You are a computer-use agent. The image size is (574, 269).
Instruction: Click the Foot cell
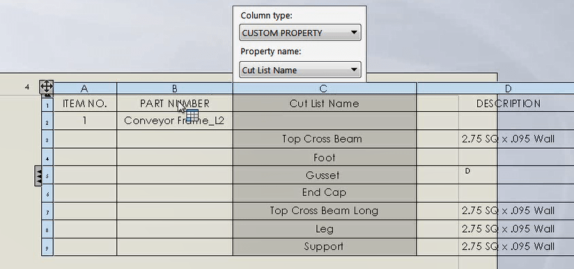pyautogui.click(x=325, y=158)
